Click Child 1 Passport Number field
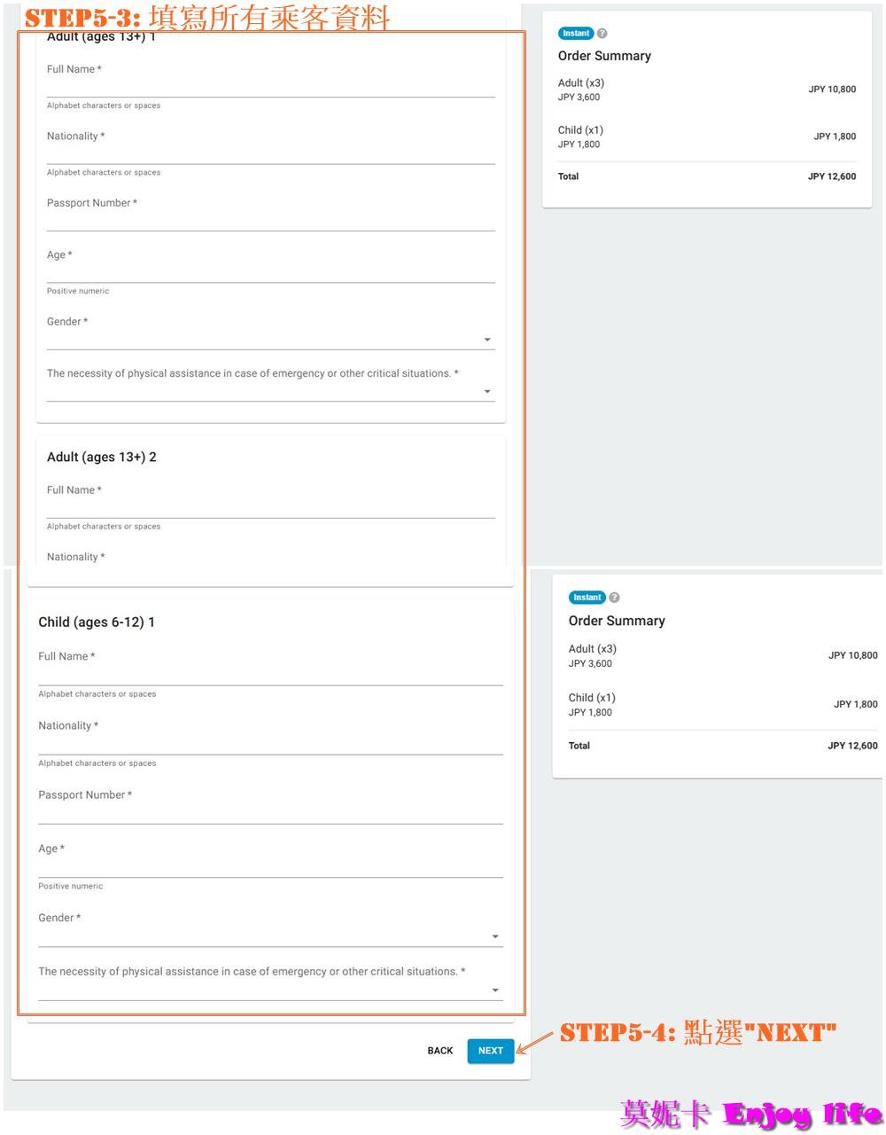 [x=270, y=814]
